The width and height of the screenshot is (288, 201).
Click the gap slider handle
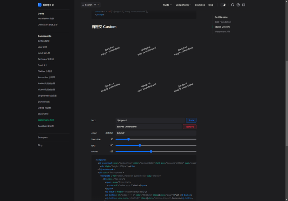(140, 145)
